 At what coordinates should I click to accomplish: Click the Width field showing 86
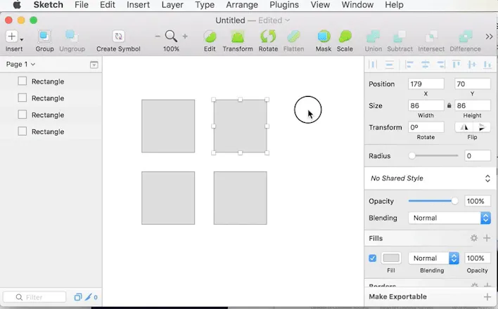coord(426,105)
